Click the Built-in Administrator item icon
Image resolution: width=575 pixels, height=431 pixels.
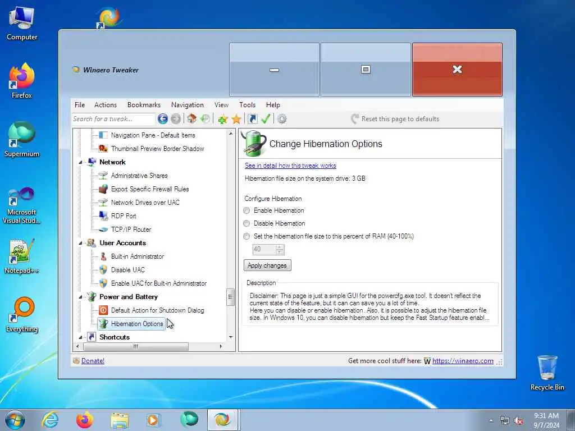[103, 256]
